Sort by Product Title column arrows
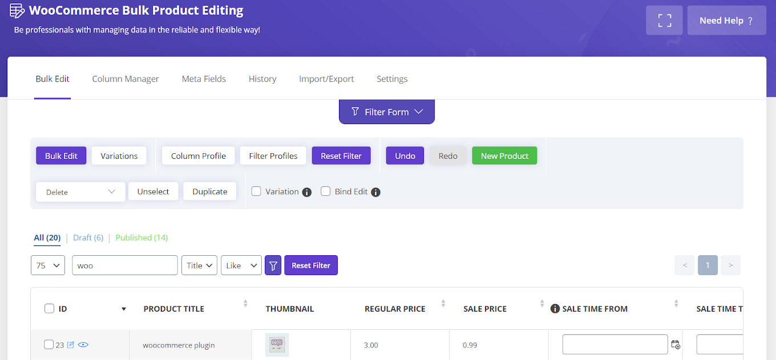Image resolution: width=776 pixels, height=360 pixels. pyautogui.click(x=245, y=304)
